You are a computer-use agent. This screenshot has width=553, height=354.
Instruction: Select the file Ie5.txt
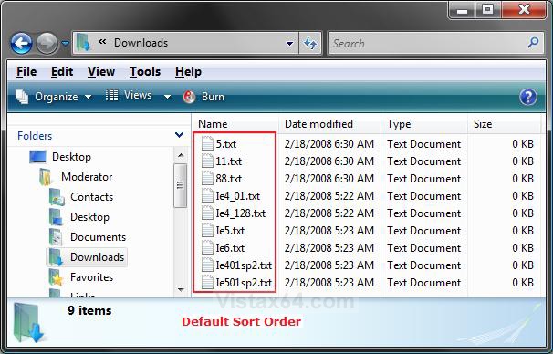(230, 230)
